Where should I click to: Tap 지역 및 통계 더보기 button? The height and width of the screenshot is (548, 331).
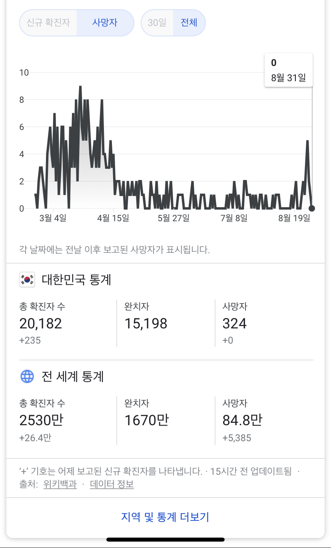click(165, 517)
